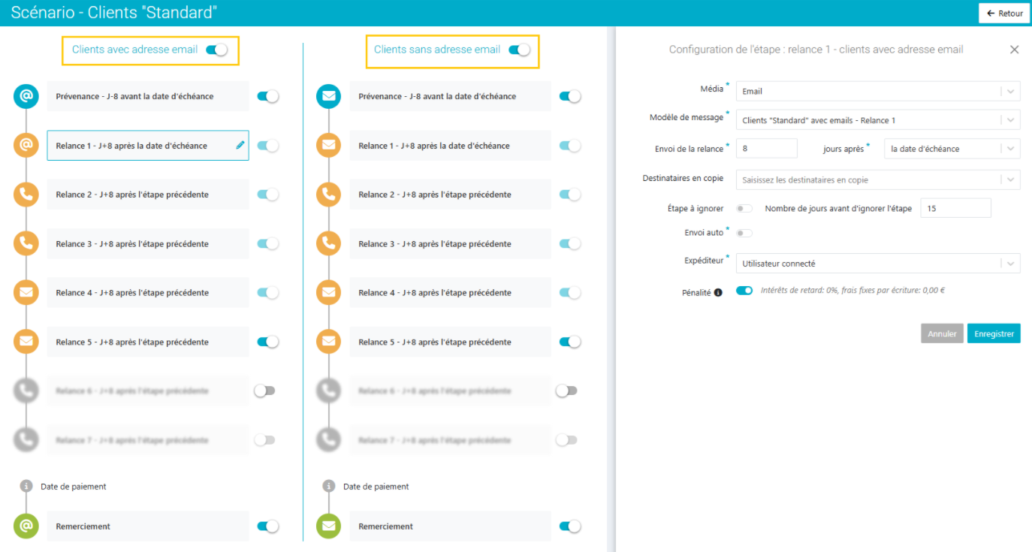The height and width of the screenshot is (552, 1032).
Task: Toggle Prévenance switch in no-email column
Action: click(x=570, y=96)
